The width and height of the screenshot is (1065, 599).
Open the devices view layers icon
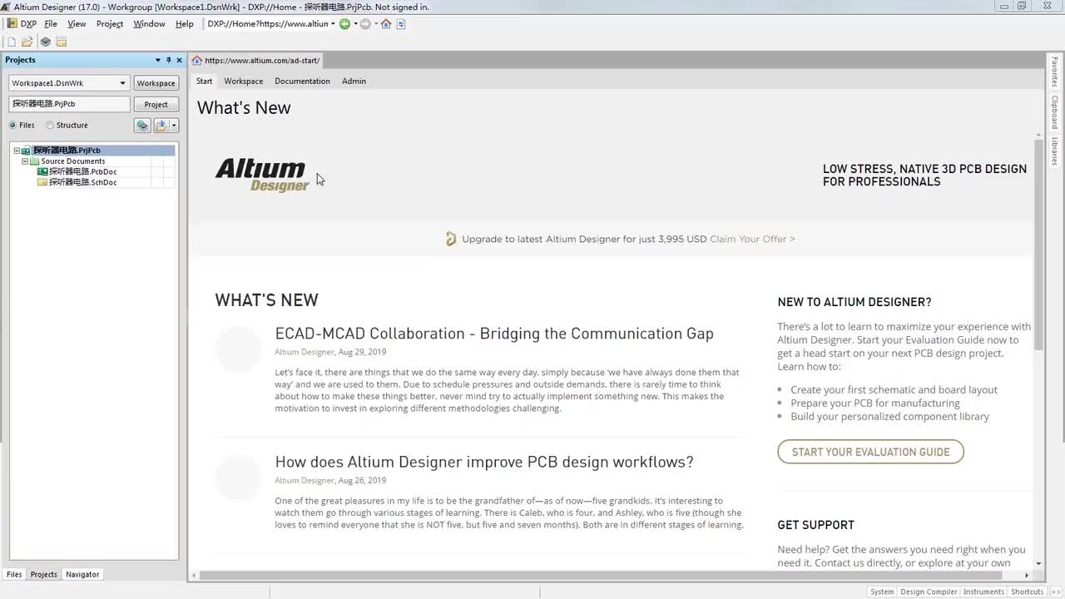pyautogui.click(x=46, y=42)
